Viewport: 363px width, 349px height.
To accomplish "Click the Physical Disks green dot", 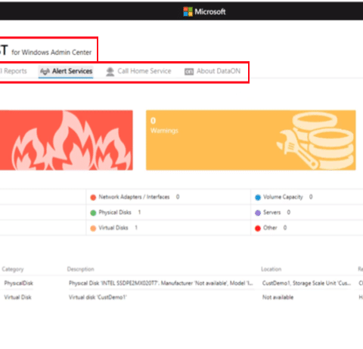I will click(x=93, y=213).
